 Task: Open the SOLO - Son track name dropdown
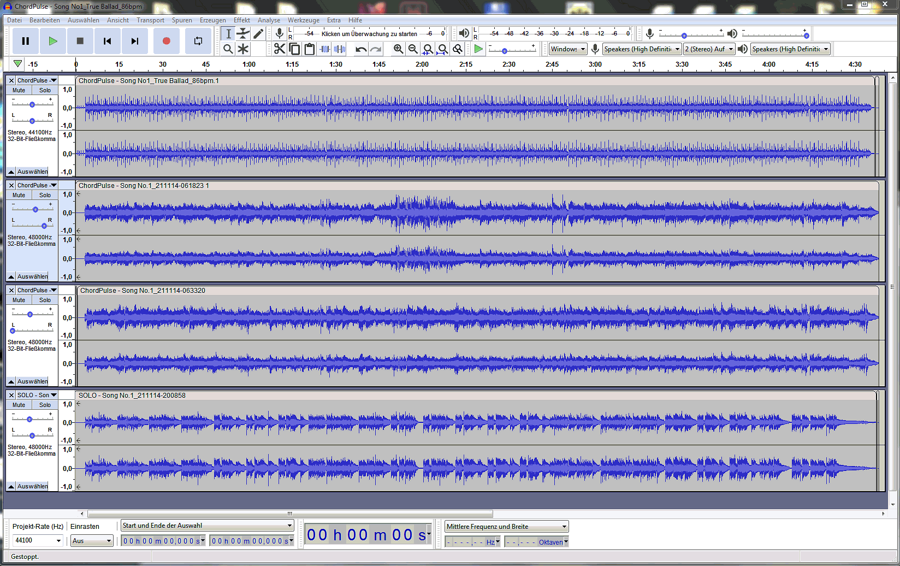pyautogui.click(x=37, y=395)
